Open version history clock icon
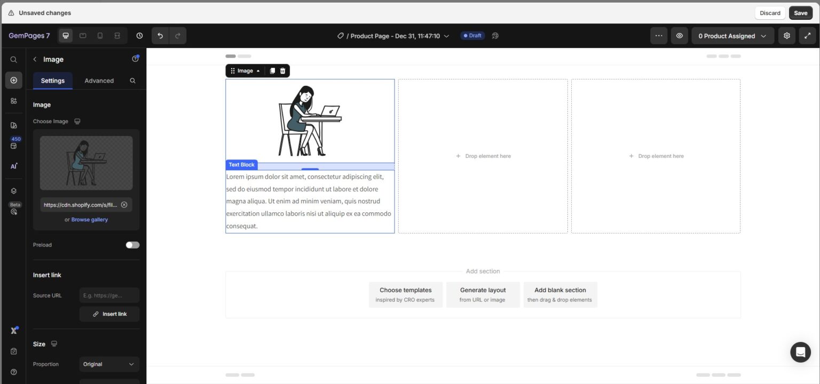This screenshot has height=384, width=820. coord(139,36)
